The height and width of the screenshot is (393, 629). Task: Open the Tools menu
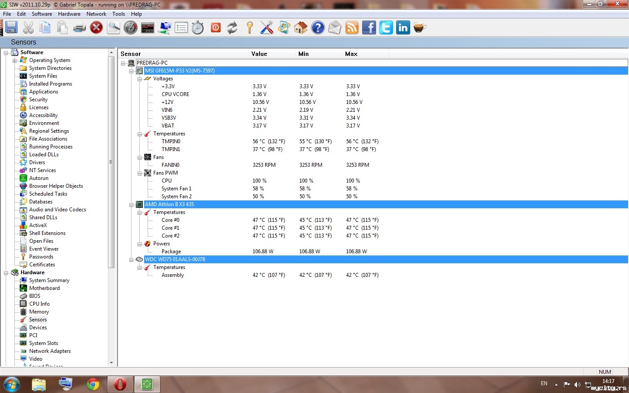point(118,14)
